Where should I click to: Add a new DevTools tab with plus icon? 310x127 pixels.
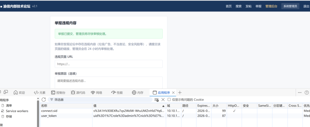click(180, 92)
